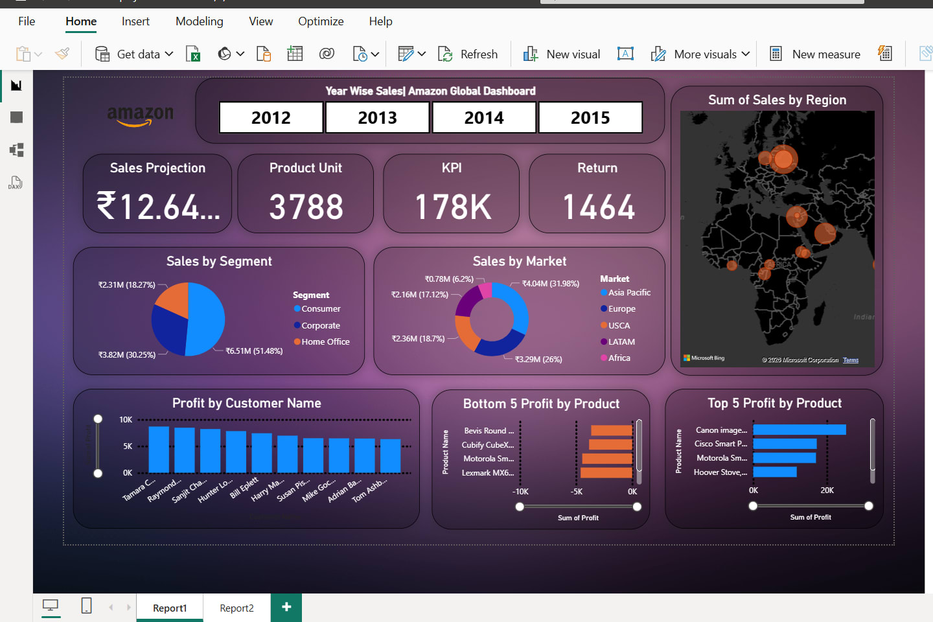
Task: Filter dashboard by year 2013
Action: 378,117
